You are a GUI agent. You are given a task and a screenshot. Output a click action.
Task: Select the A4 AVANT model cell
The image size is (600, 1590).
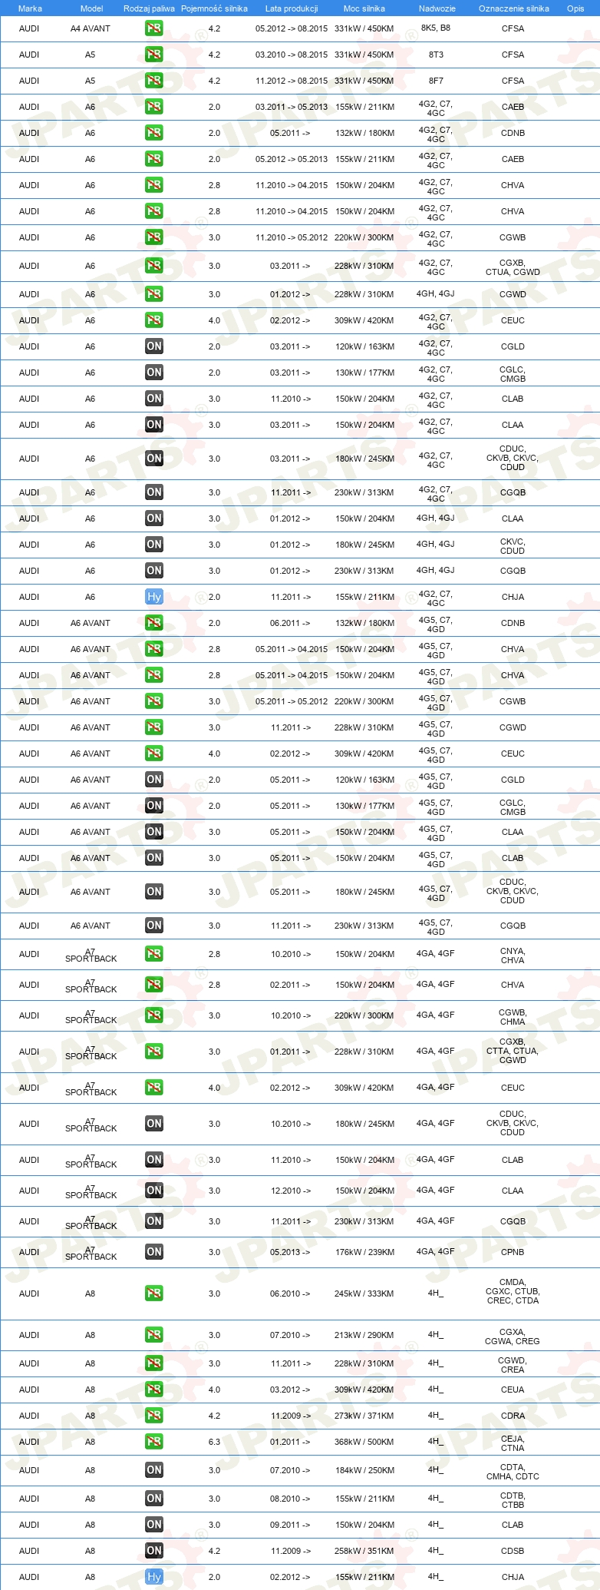(91, 28)
